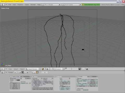Viewport: 125px width, 93px height.
Task: Click the render this window icon in 3D header
Action: 87,69
